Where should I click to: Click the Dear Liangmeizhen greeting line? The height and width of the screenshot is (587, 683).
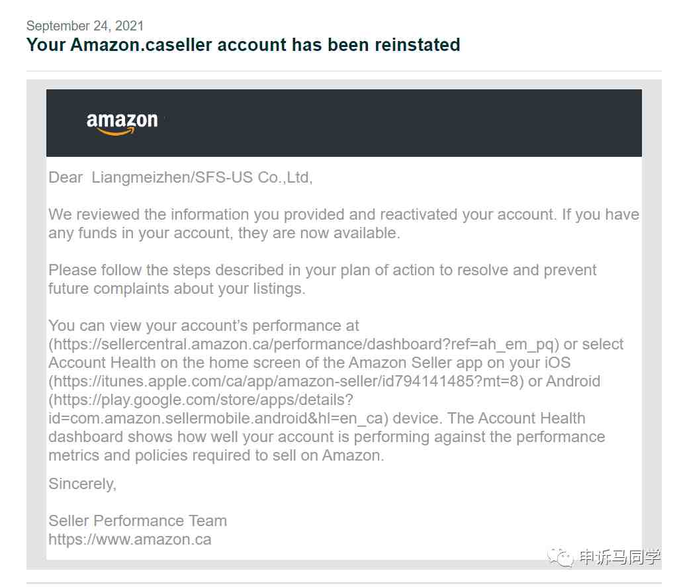click(x=180, y=177)
